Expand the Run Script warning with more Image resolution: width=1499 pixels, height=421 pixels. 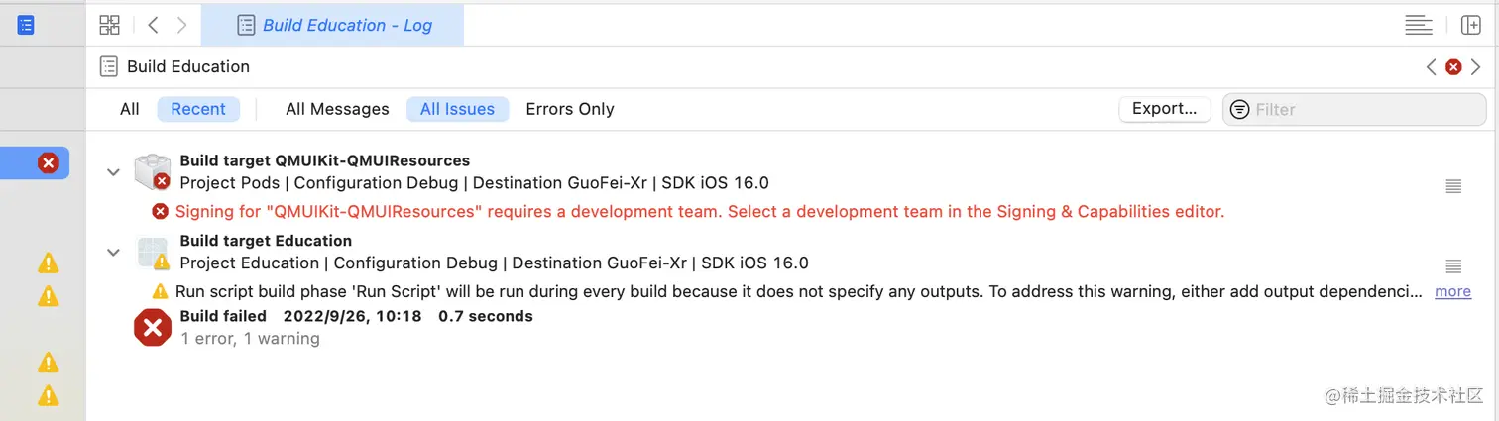point(1452,291)
